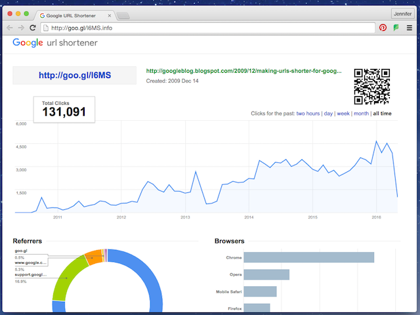Click the Pinterest extension icon
The image size is (420, 315).
(x=383, y=28)
